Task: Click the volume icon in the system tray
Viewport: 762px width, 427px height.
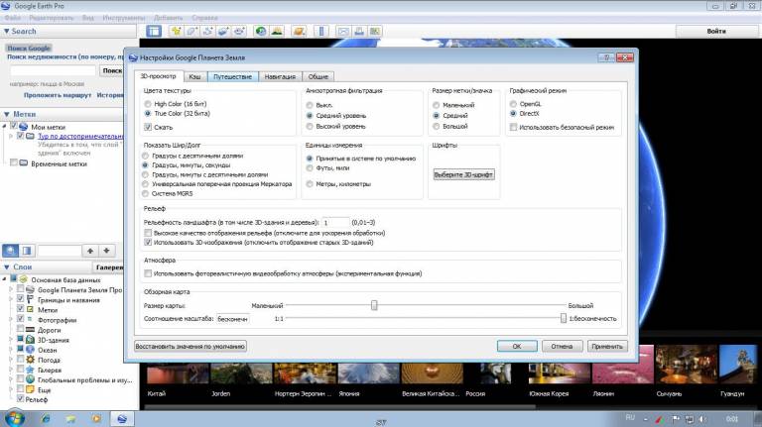Action: coord(702,418)
